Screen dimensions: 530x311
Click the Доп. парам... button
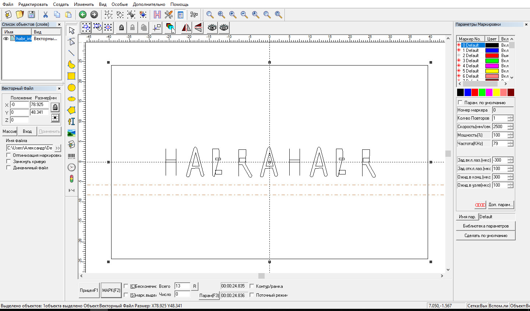(501, 205)
